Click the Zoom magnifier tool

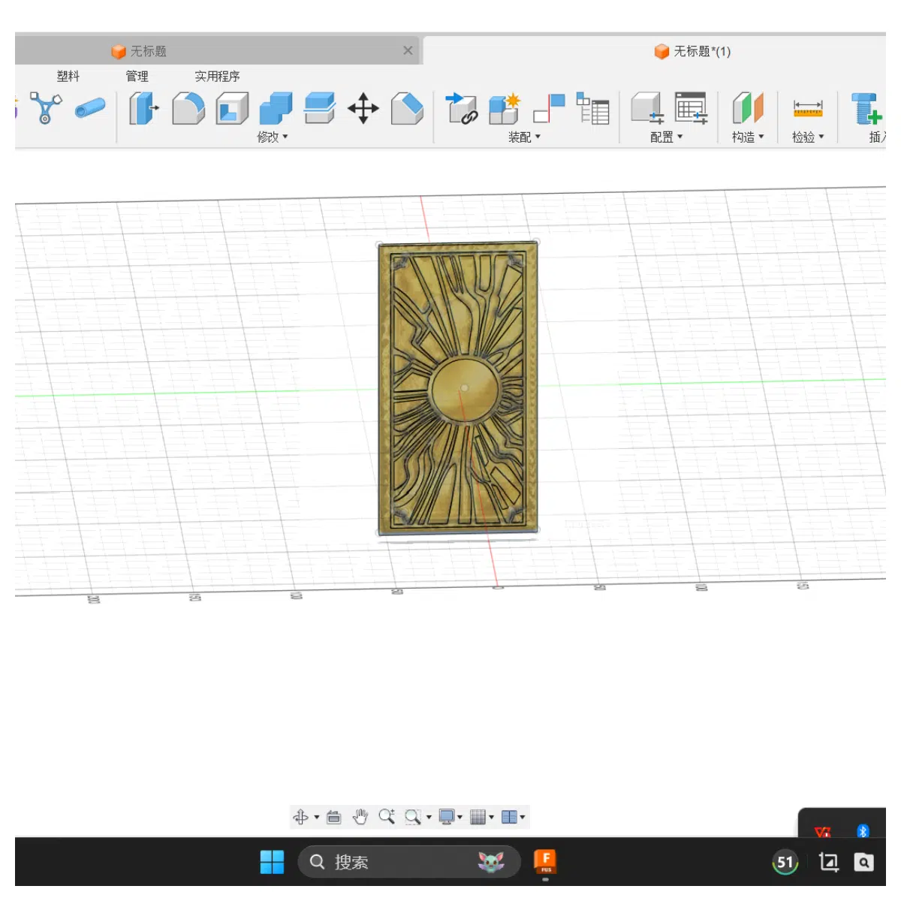click(x=387, y=817)
